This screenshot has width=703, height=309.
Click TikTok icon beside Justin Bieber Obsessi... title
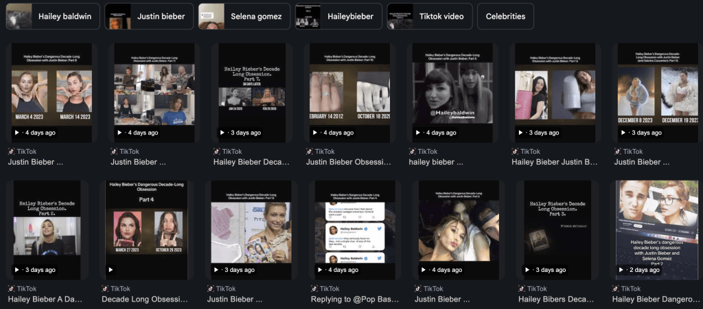click(x=310, y=152)
